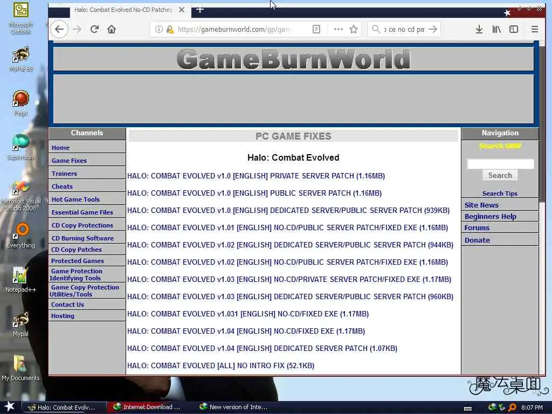Close the Halo No-CD Patches tab
This screenshot has height=414, width=552.
click(x=182, y=10)
